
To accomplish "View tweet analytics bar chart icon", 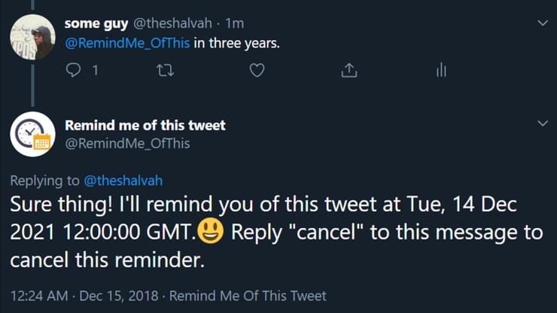I will [441, 70].
